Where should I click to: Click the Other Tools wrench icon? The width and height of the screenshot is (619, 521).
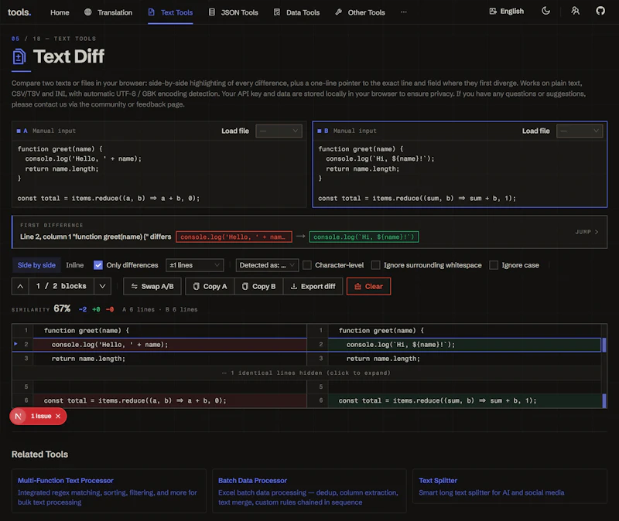pyautogui.click(x=339, y=12)
